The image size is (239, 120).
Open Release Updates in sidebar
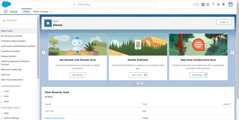tap(8, 56)
